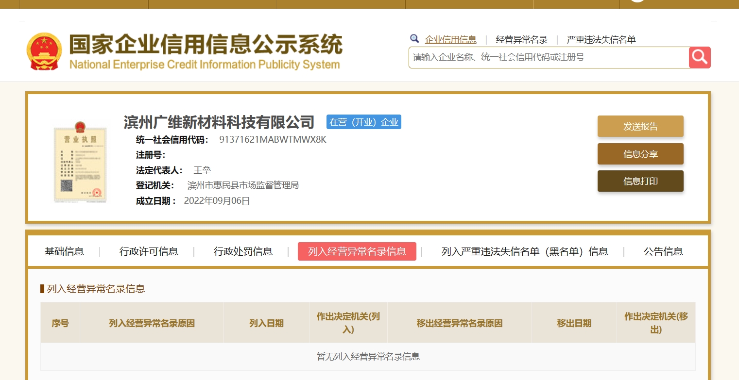Open the business license thumbnail image
Viewport: 739px width, 380px height.
pyautogui.click(x=80, y=162)
